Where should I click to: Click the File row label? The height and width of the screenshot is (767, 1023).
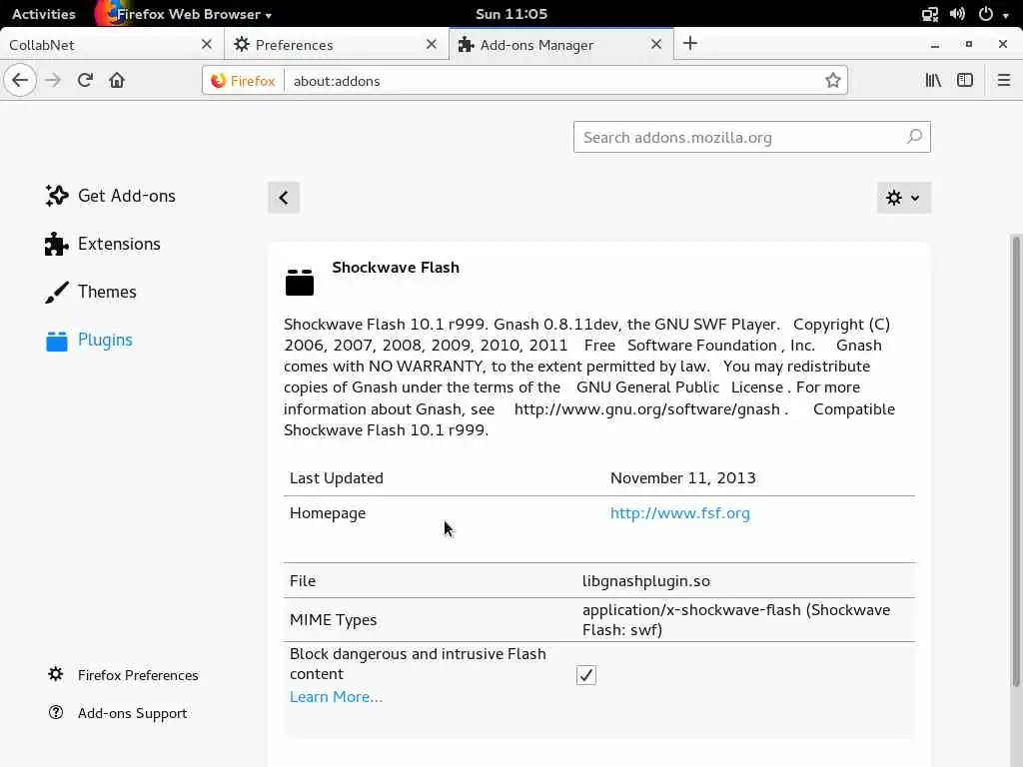point(302,580)
